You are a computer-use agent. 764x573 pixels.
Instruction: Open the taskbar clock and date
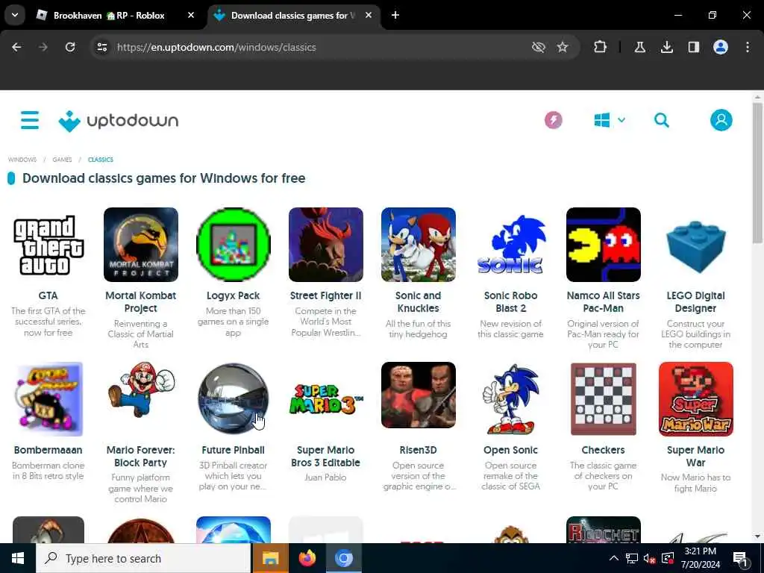[x=700, y=558]
